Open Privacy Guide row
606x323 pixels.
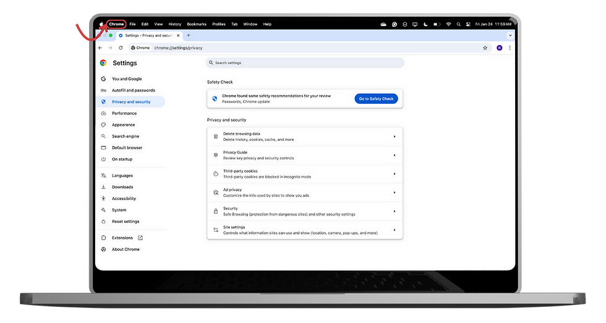click(x=305, y=155)
